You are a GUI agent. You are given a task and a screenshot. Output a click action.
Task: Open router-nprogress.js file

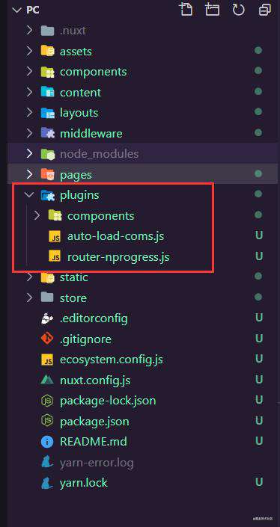click(x=118, y=257)
